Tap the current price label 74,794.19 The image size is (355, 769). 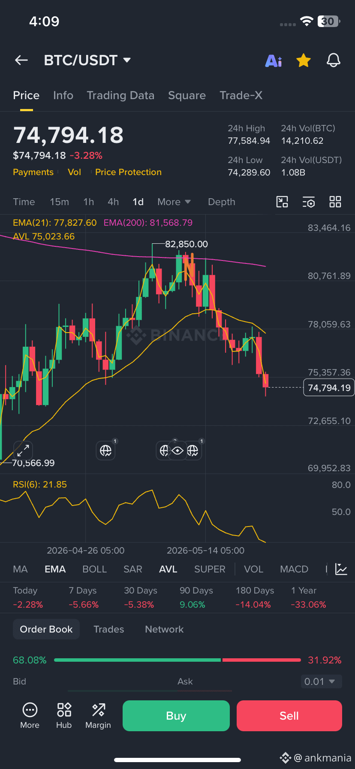[x=329, y=388]
